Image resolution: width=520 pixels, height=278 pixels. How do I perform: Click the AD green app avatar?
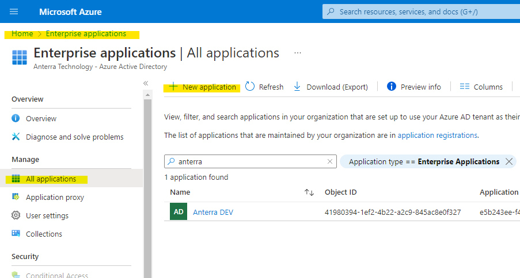coord(179,212)
